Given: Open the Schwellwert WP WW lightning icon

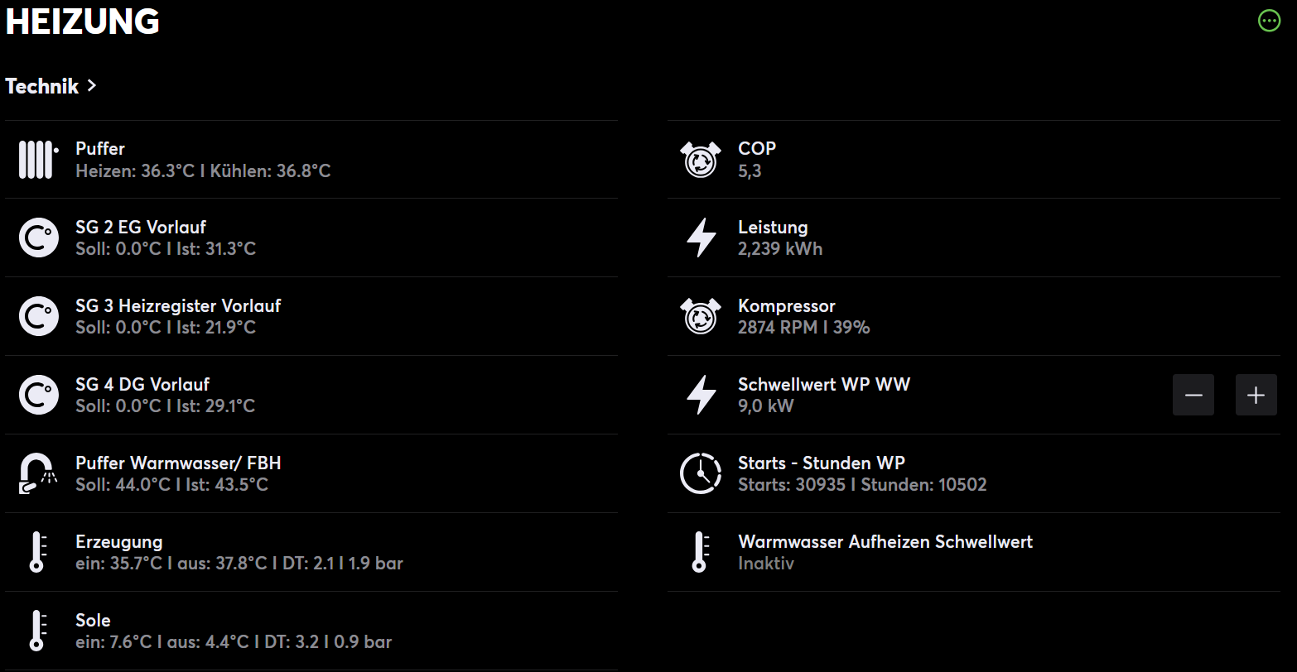Looking at the screenshot, I should [701, 396].
